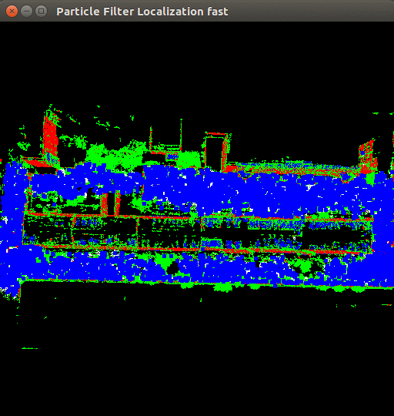Pick the isolated short green line below the map
The height and width of the screenshot is (416, 394).
tap(30, 348)
